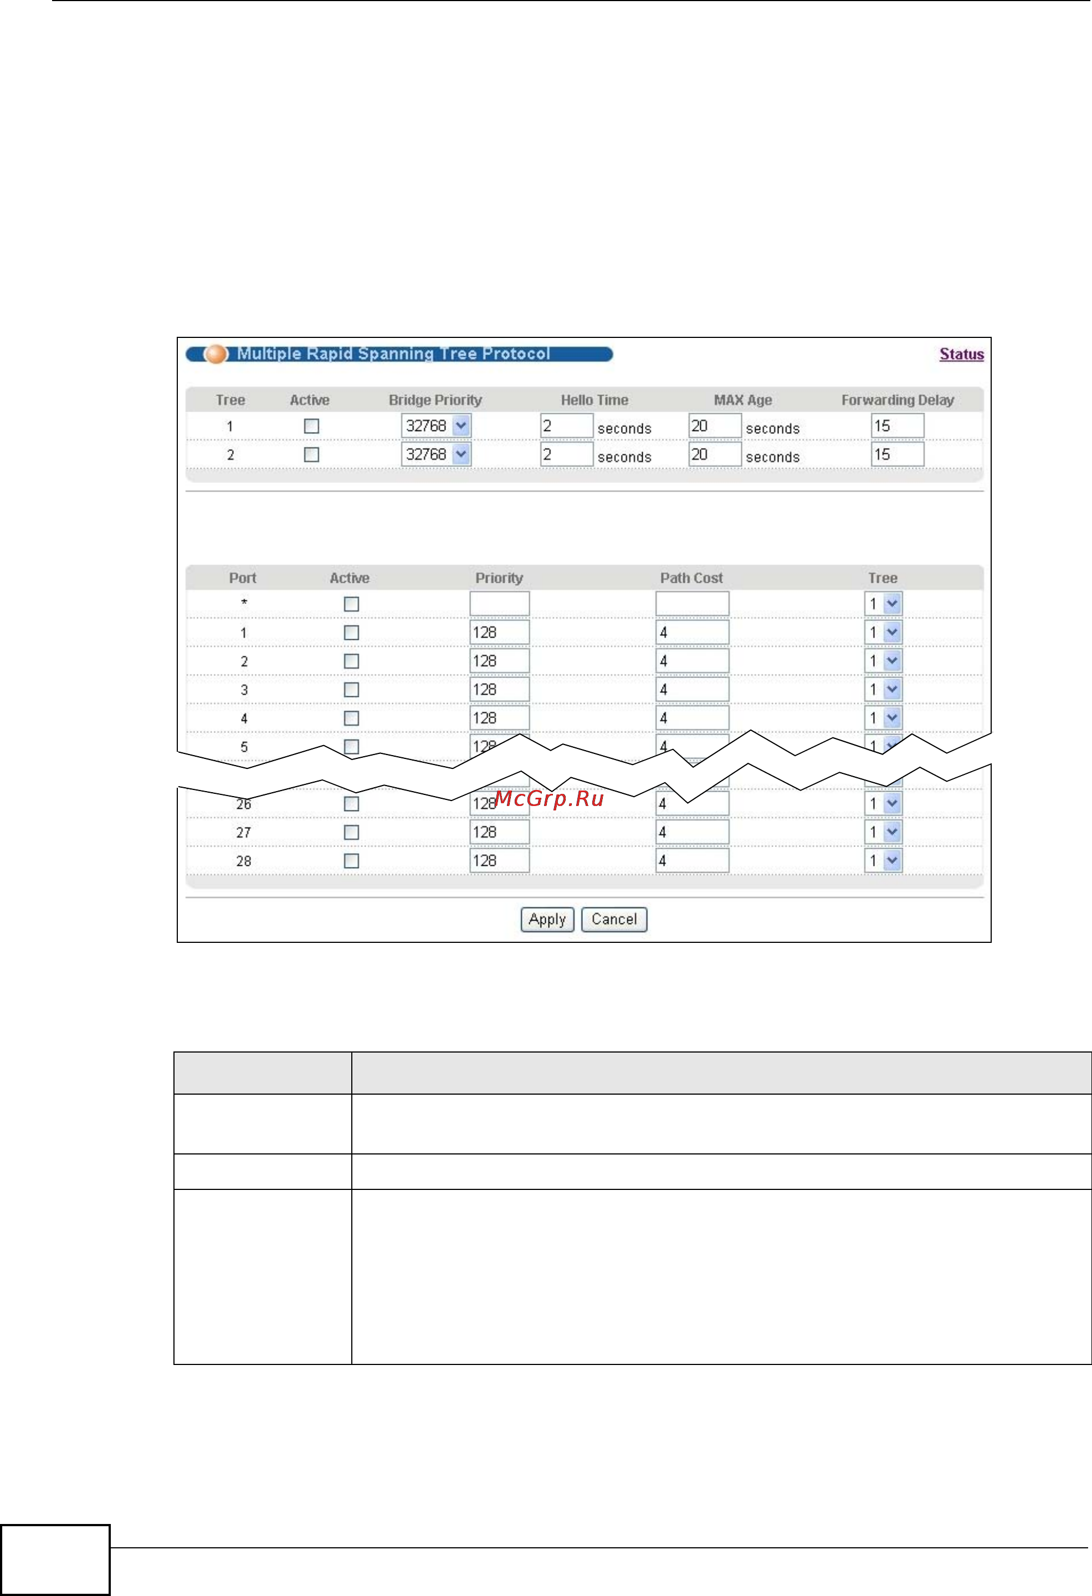The width and height of the screenshot is (1092, 1596).
Task: Click Path Cost field for port *
Action: 693,604
